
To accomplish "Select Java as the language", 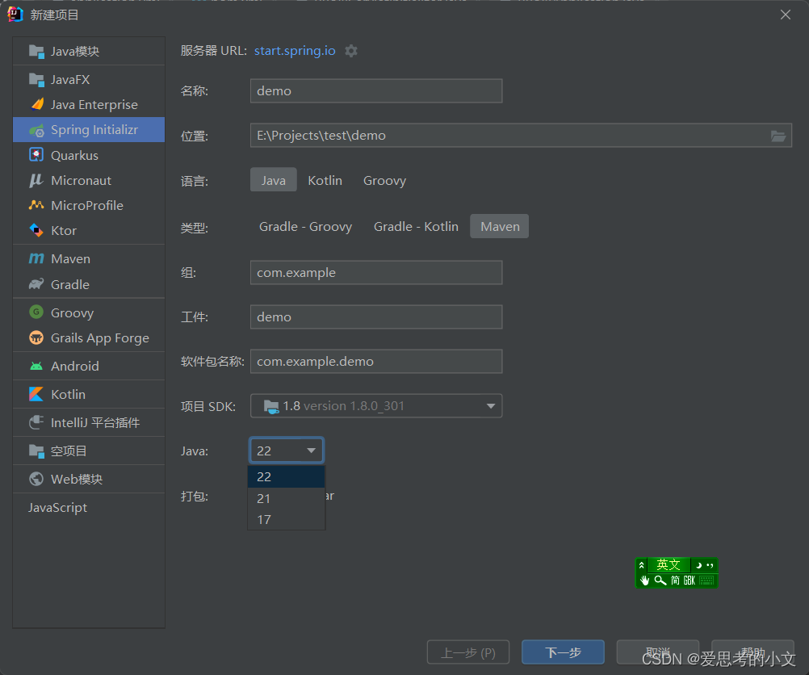I will [274, 180].
